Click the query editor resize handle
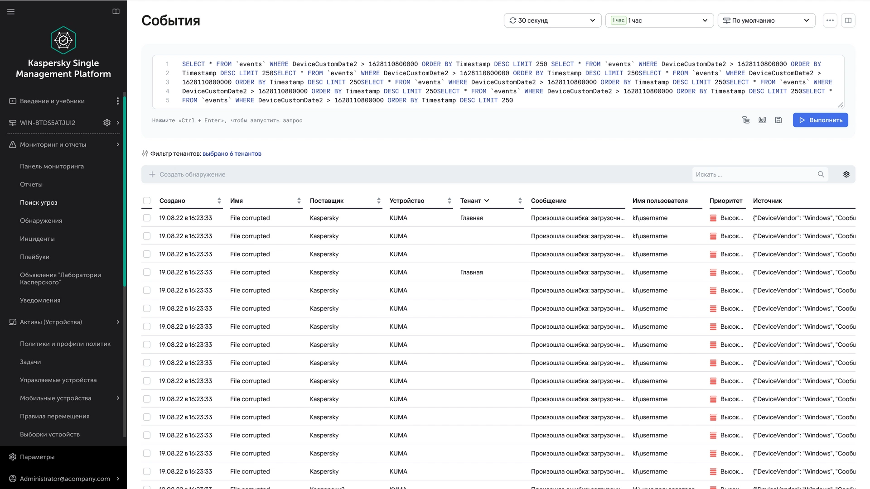Screen dimensions: 870x489 [841, 105]
